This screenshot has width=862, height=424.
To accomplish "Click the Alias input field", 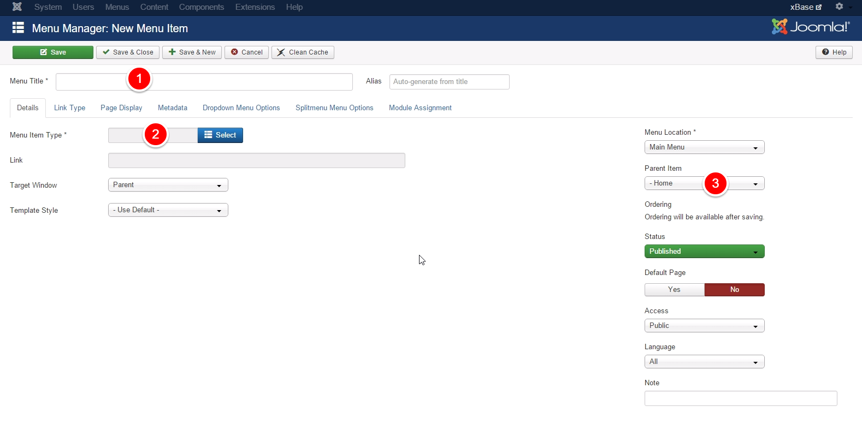I will (x=450, y=82).
